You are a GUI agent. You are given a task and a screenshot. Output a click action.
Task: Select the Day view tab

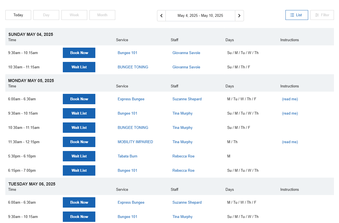(46, 15)
